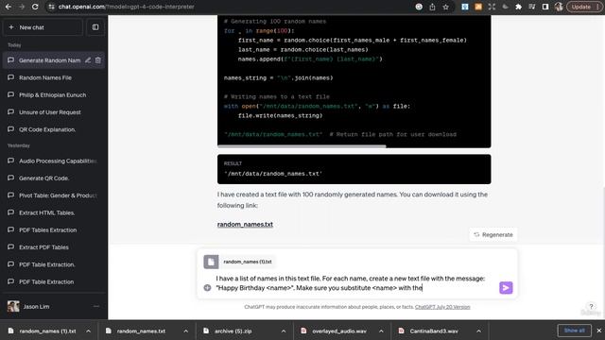Image resolution: width=605 pixels, height=340 pixels.
Task: Click the site settings icon in the address bar
Action: click(51, 7)
